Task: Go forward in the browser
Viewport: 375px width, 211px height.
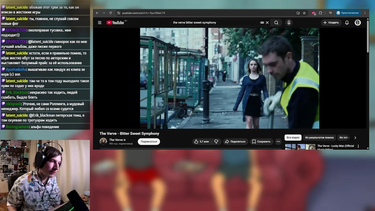Action: (x=104, y=13)
